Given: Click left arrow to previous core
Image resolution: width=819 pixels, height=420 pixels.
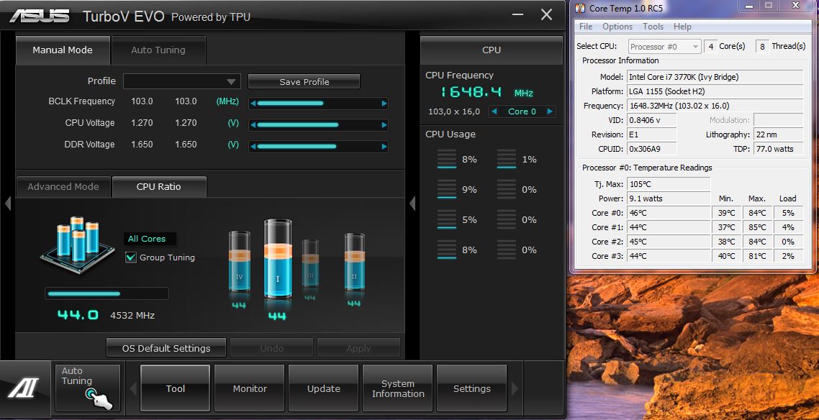Looking at the screenshot, I should (x=494, y=111).
